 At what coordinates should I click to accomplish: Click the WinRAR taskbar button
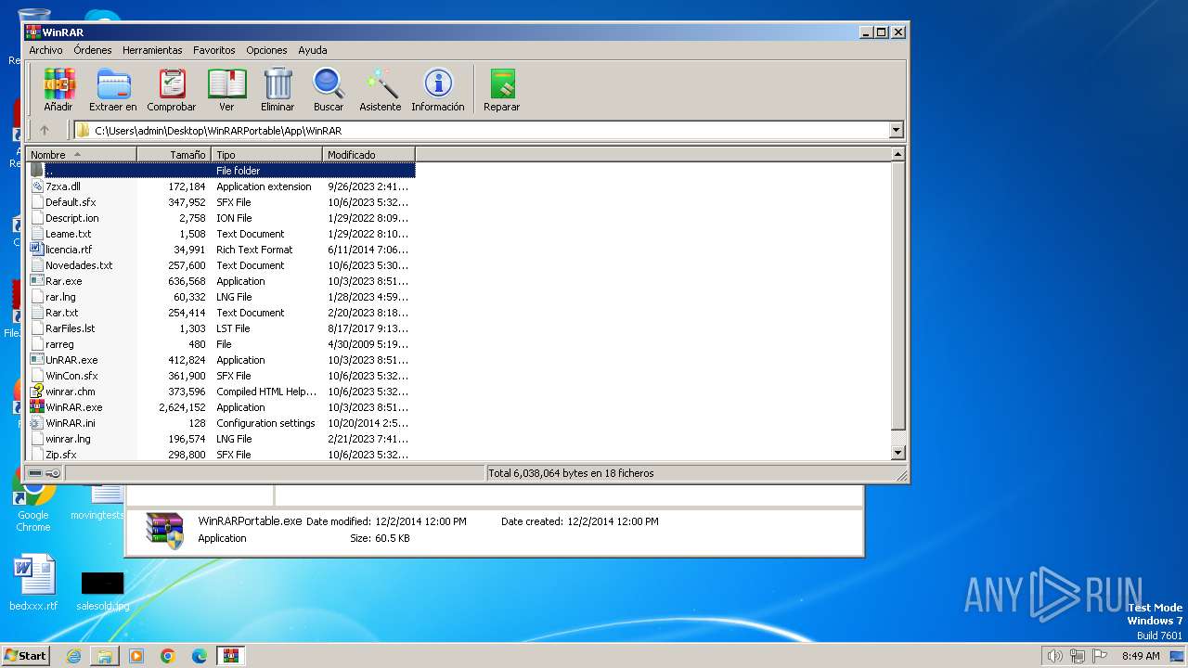tap(231, 656)
